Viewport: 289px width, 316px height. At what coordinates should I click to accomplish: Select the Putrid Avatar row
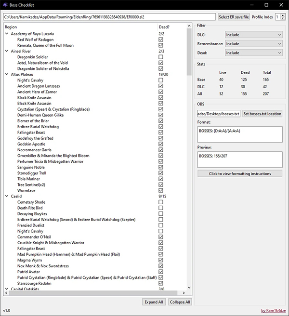coord(28,272)
